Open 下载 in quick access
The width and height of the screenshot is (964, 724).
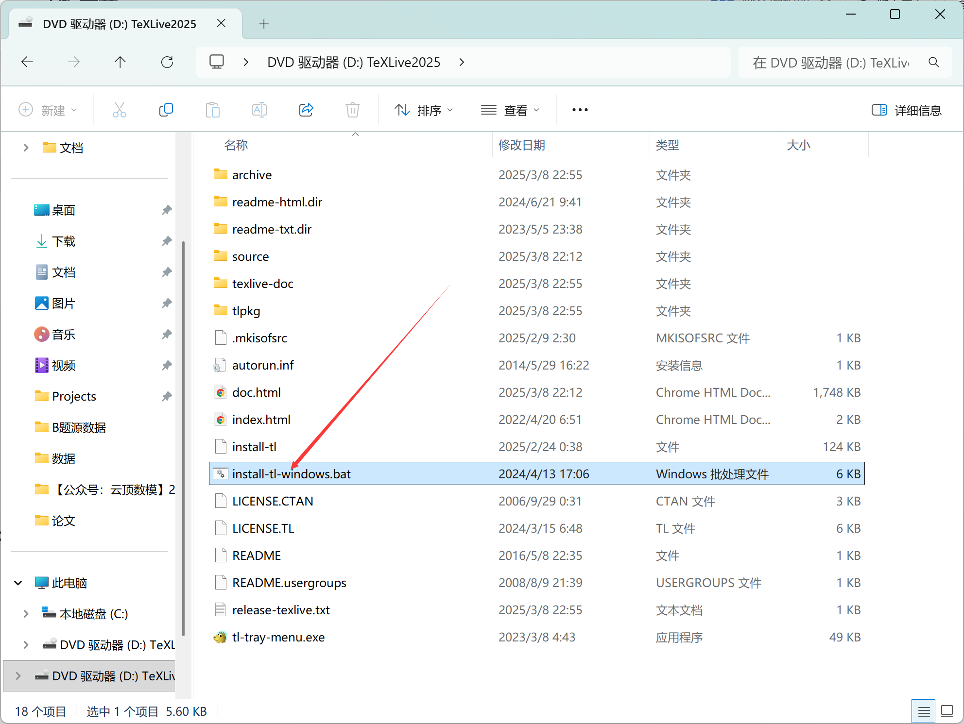point(64,241)
